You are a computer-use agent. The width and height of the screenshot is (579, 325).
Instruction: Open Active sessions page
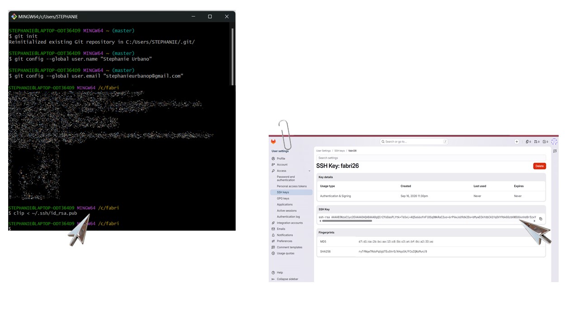pyautogui.click(x=287, y=211)
